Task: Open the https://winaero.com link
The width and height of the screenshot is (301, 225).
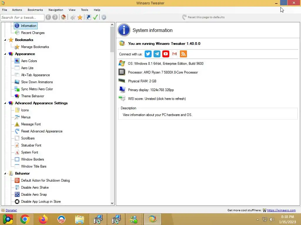Action: coord(281,210)
